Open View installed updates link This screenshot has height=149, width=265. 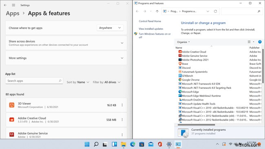[x=151, y=29]
